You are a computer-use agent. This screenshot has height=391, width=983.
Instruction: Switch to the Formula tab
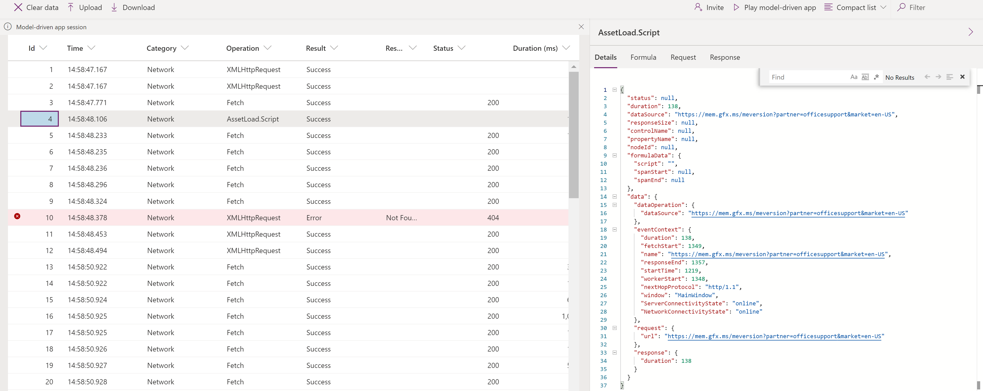coord(643,57)
